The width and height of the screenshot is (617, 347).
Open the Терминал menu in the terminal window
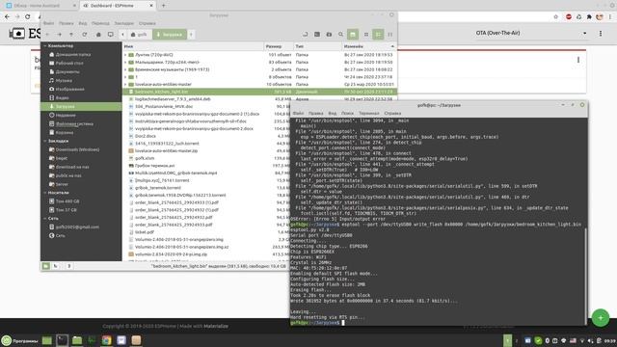[x=368, y=114]
